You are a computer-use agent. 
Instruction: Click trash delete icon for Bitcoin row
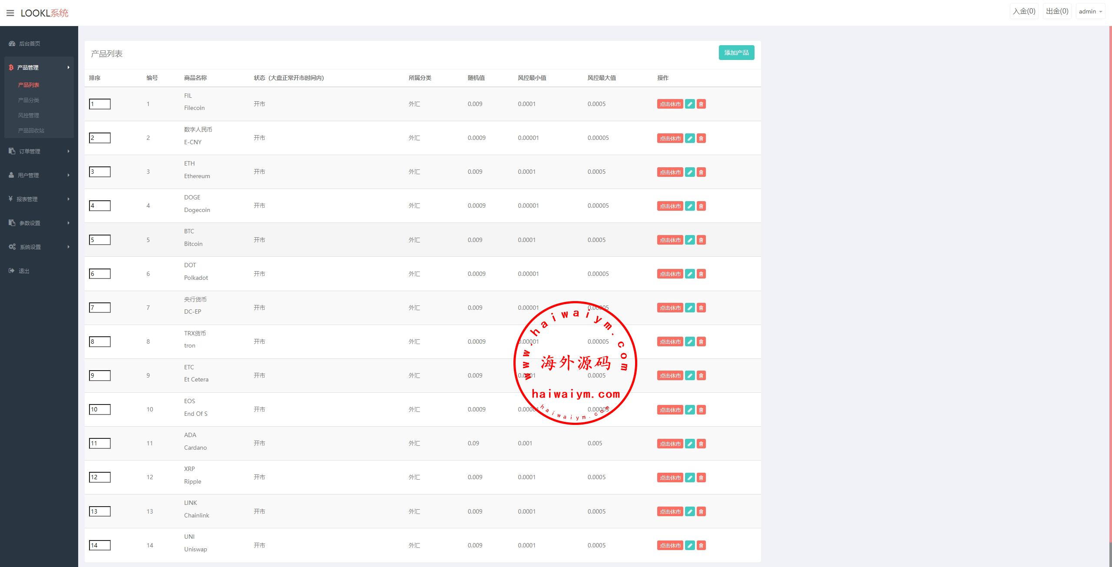pyautogui.click(x=701, y=240)
